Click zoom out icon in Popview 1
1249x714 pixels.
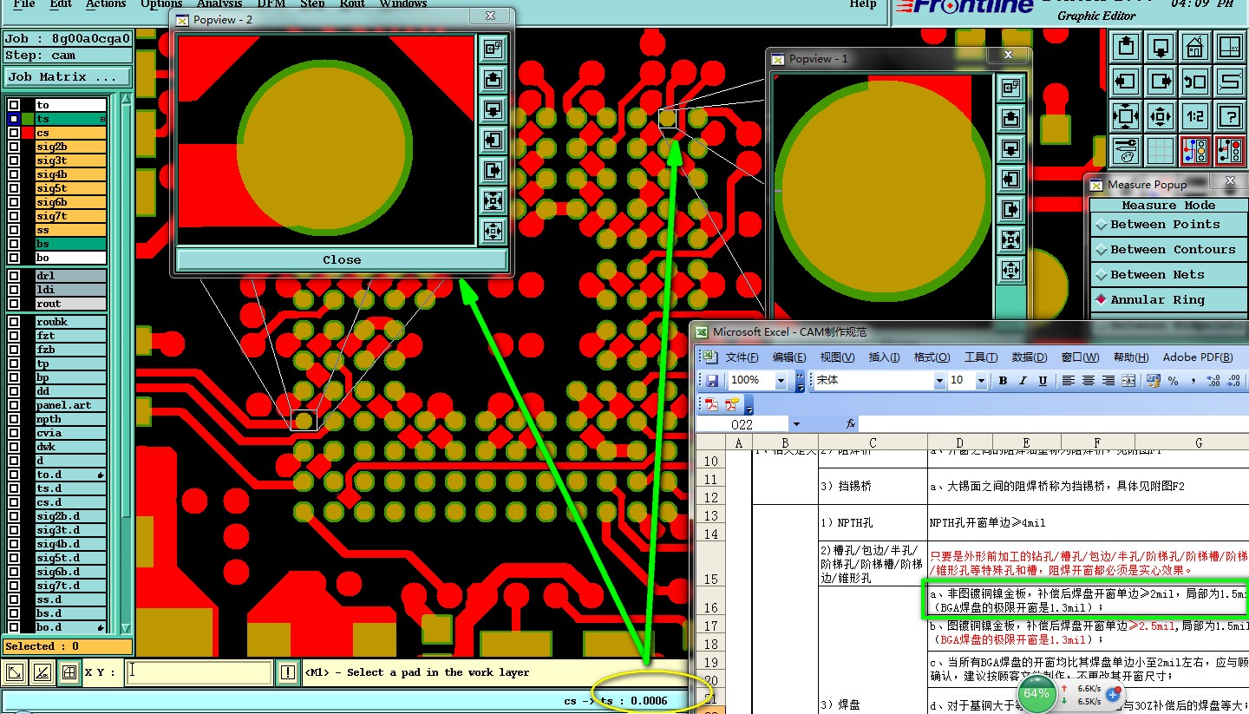[1010, 270]
